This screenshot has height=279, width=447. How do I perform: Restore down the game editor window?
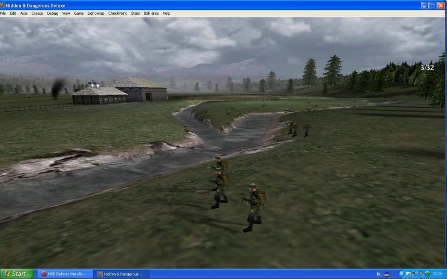433,5
